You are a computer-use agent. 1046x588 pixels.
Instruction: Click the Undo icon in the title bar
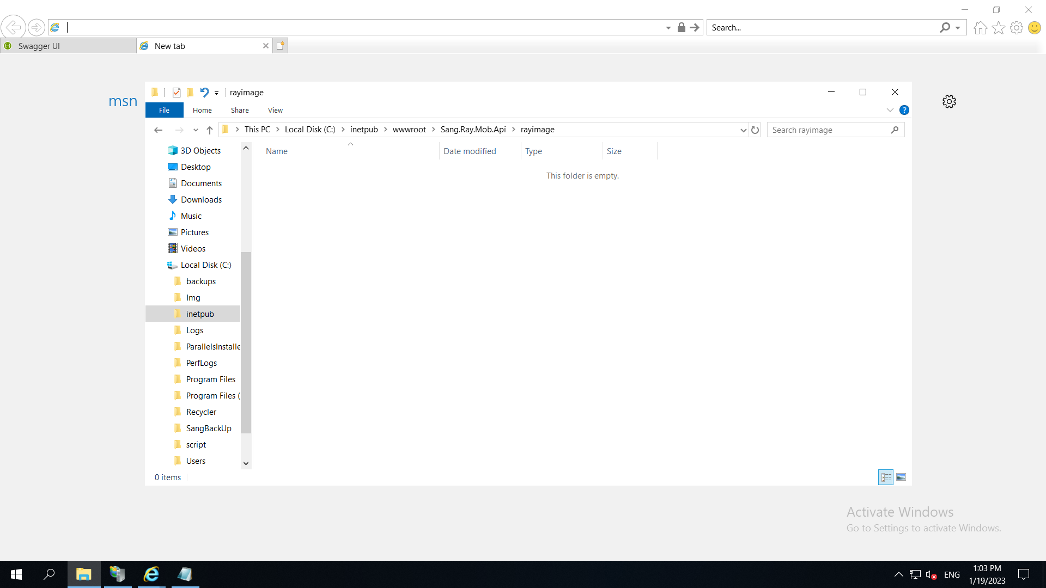tap(204, 93)
